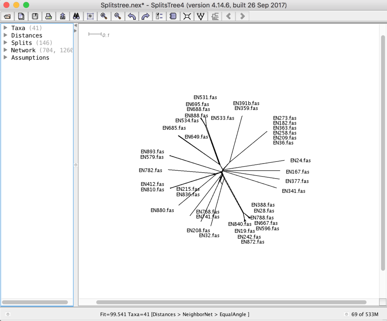Click the Zoom Out magnifier icon
Viewport: 387px width, 321px height.
click(118, 17)
